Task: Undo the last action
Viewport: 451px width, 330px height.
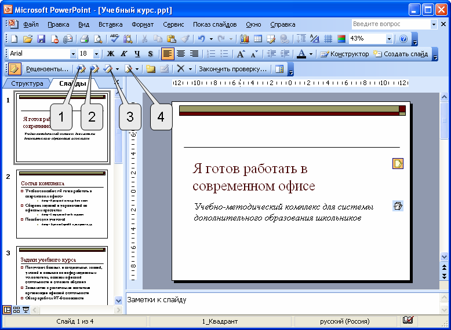Action: [201, 39]
